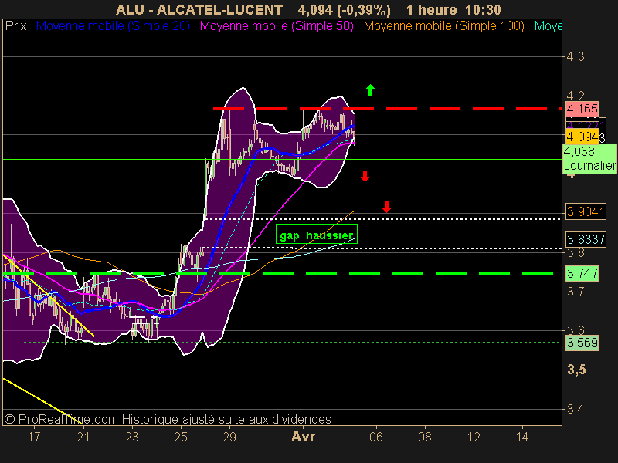Click the red 4,165 resistance price tag

coord(582,109)
